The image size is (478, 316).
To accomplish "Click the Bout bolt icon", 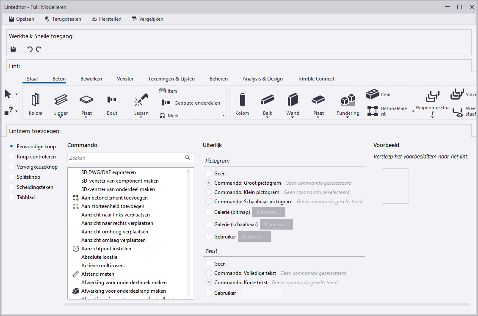I will pyautogui.click(x=112, y=100).
